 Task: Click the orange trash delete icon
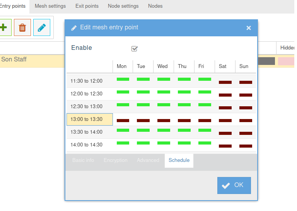click(22, 28)
